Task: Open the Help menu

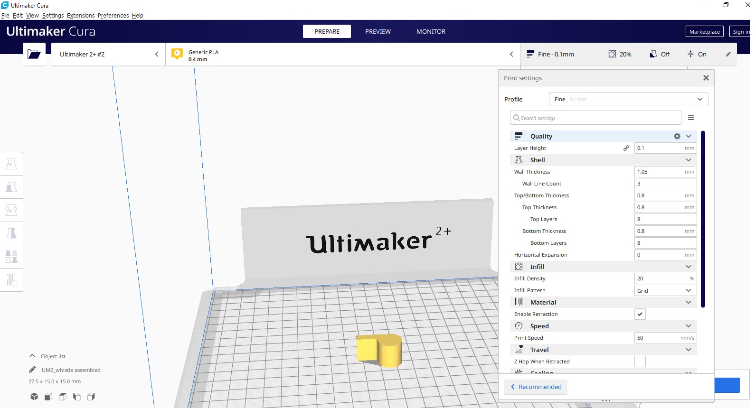Action: click(138, 15)
